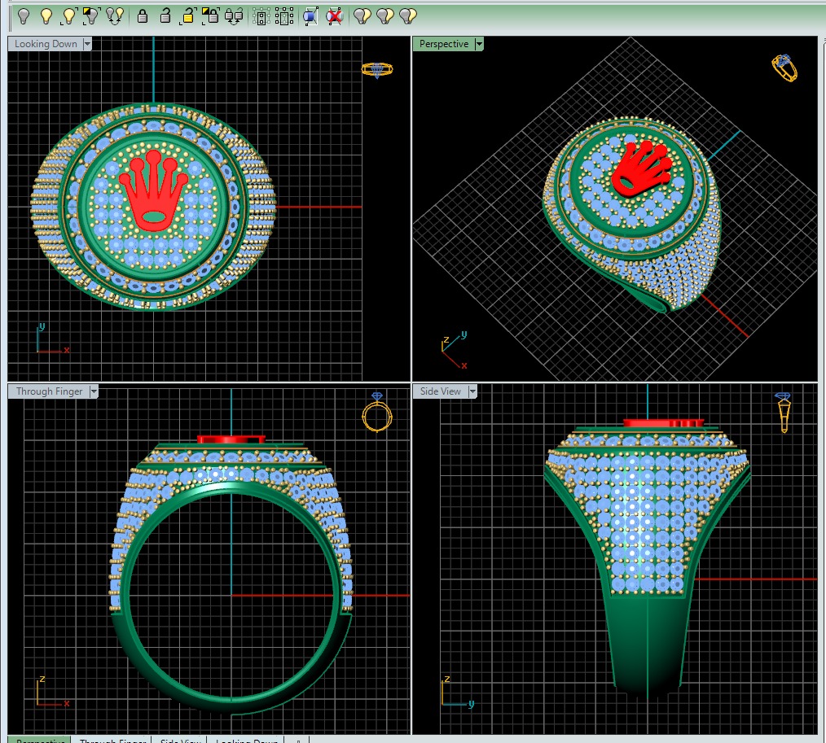
Task: Click the Through Finger viewport title
Action: 49,391
